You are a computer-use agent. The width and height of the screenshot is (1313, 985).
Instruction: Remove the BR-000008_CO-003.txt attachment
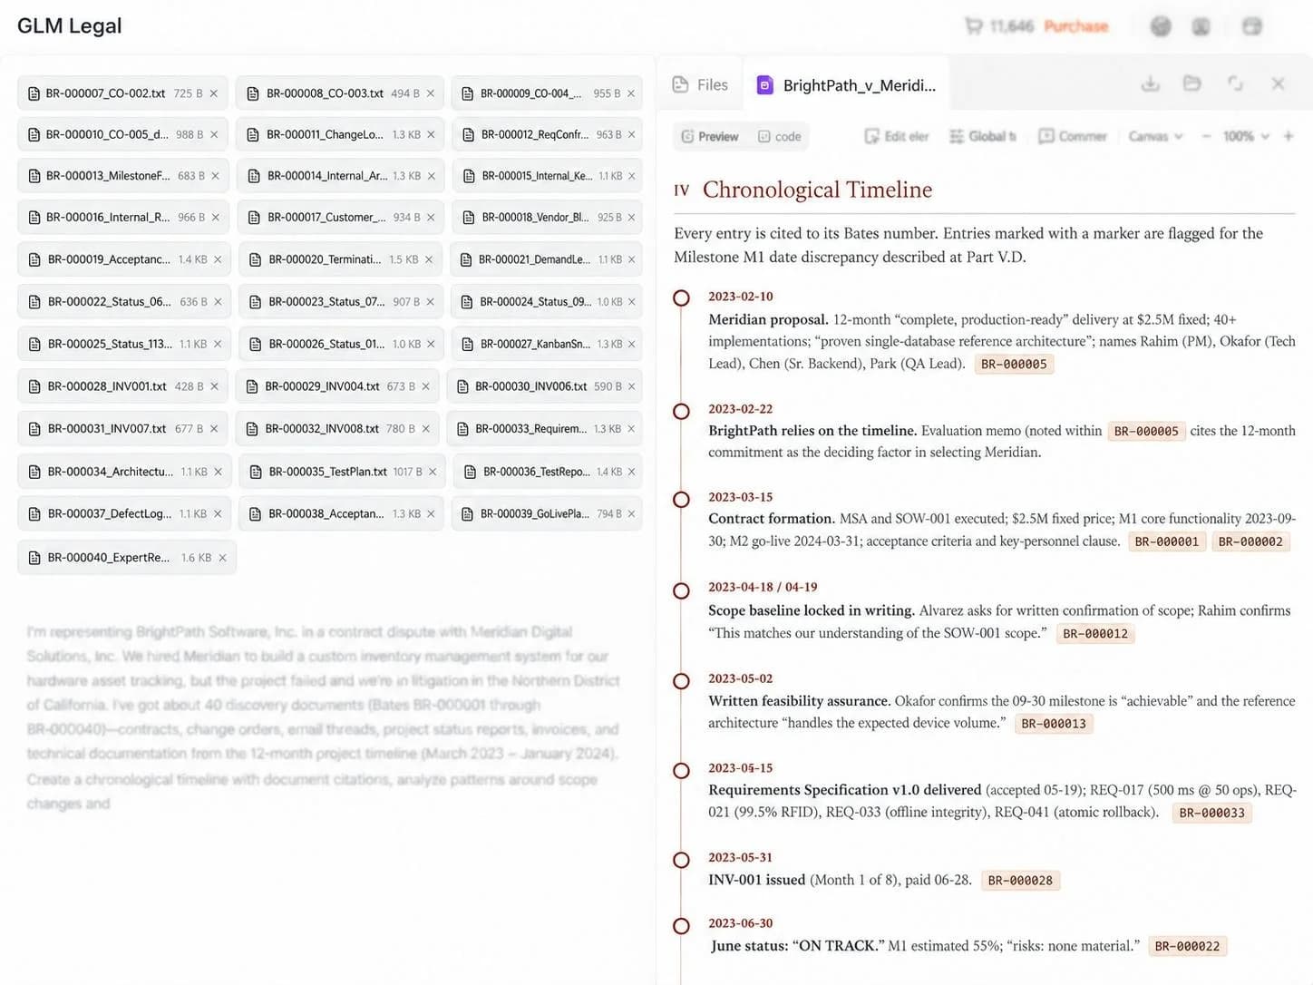[x=431, y=93]
